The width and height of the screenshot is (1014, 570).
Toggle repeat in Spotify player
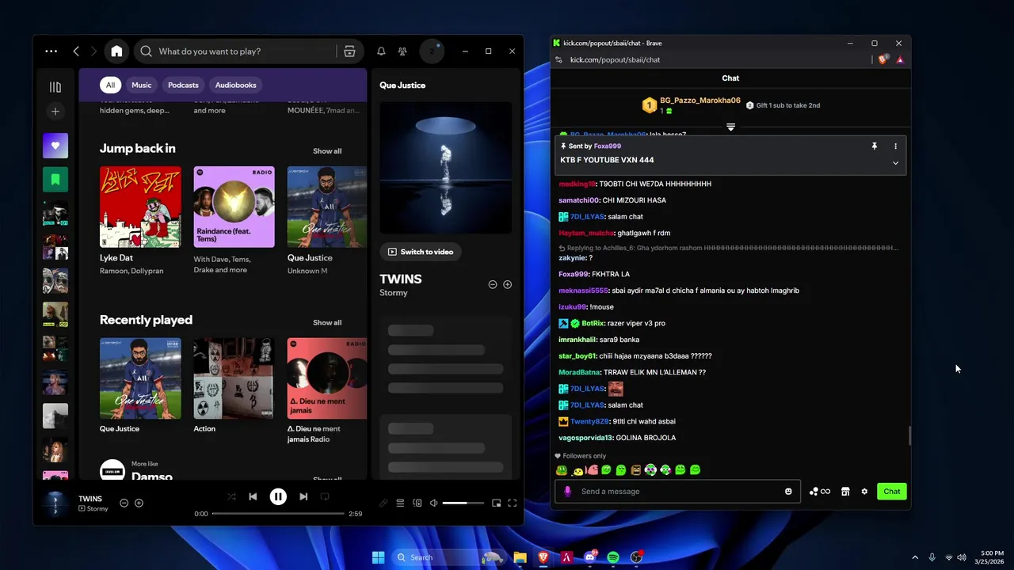click(324, 496)
